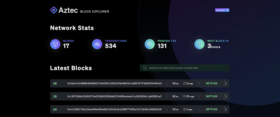Click the Blocks count value 17
The image size is (280, 117).
point(66,46)
